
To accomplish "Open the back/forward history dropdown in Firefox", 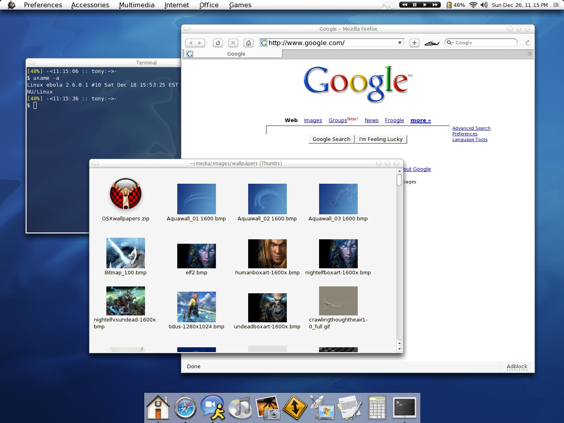I will [x=207, y=43].
